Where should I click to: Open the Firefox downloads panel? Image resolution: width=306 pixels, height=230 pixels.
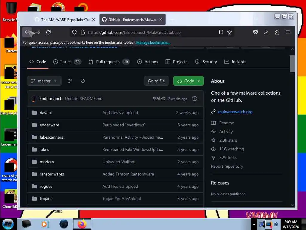pyautogui.click(x=266, y=32)
